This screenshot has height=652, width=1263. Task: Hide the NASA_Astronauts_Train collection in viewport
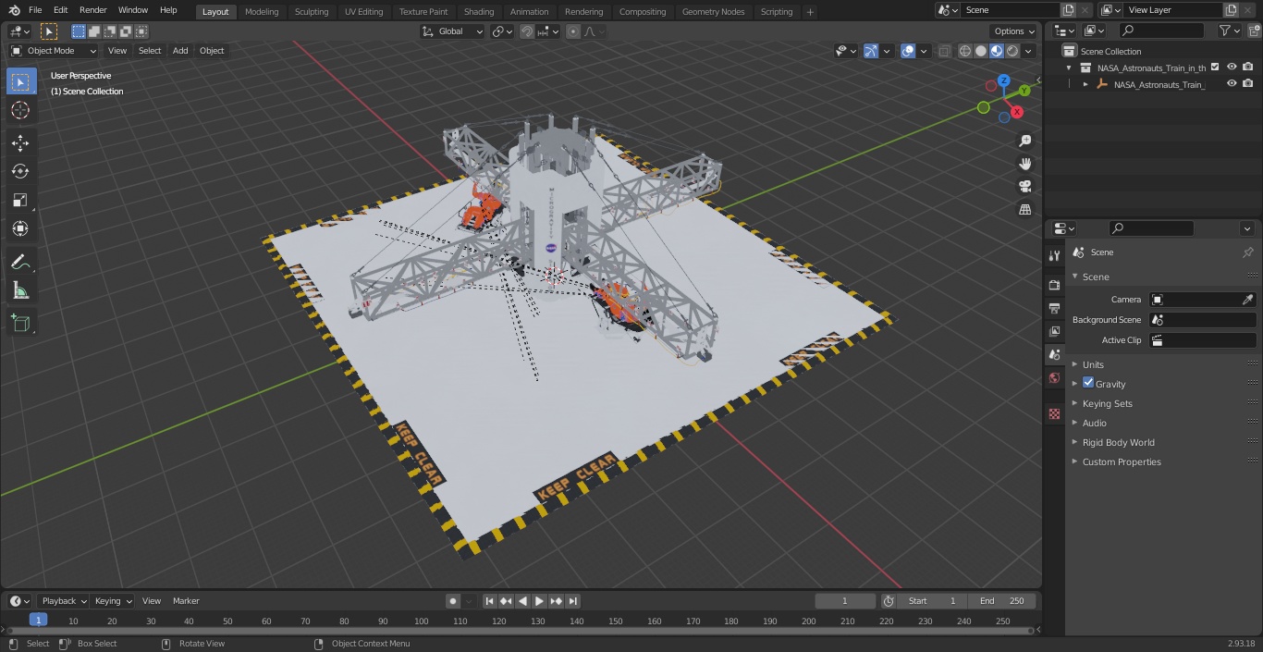(x=1231, y=67)
